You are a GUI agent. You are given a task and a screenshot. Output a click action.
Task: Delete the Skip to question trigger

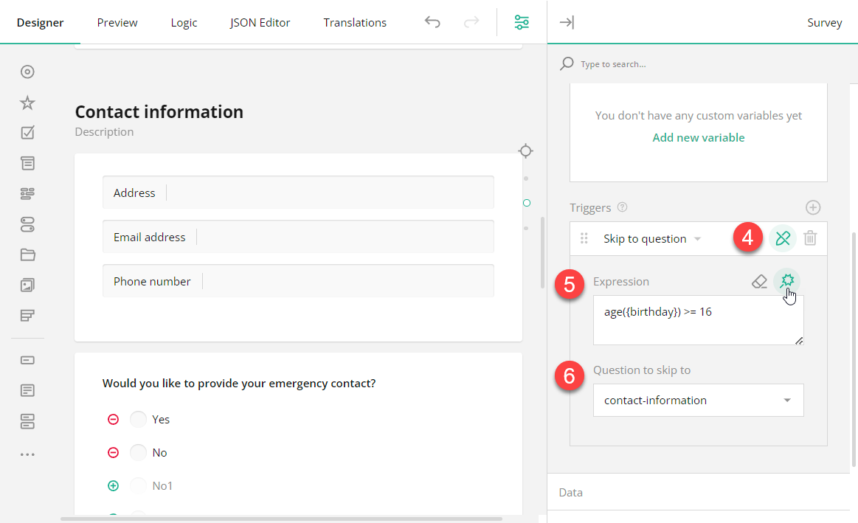click(x=810, y=238)
